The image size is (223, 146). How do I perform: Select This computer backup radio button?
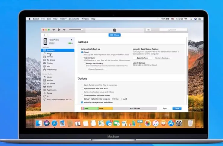(82, 58)
